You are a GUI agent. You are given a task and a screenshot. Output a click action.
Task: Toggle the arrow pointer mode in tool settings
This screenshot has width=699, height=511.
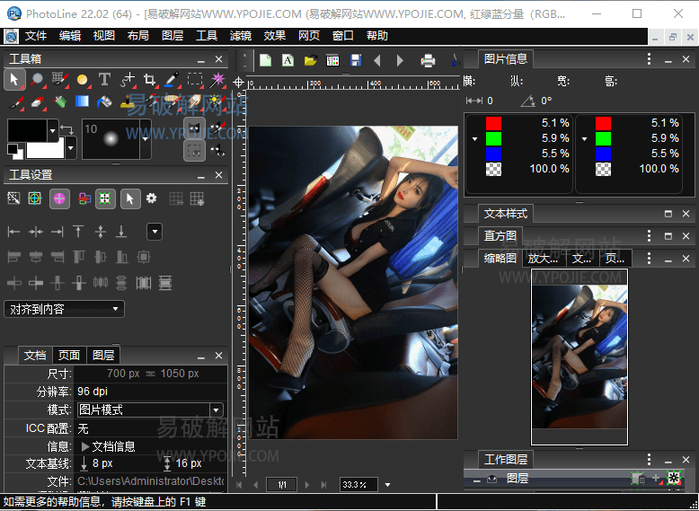tap(130, 198)
